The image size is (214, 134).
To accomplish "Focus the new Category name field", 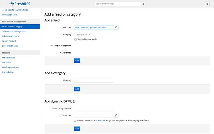I will (x=94, y=80).
